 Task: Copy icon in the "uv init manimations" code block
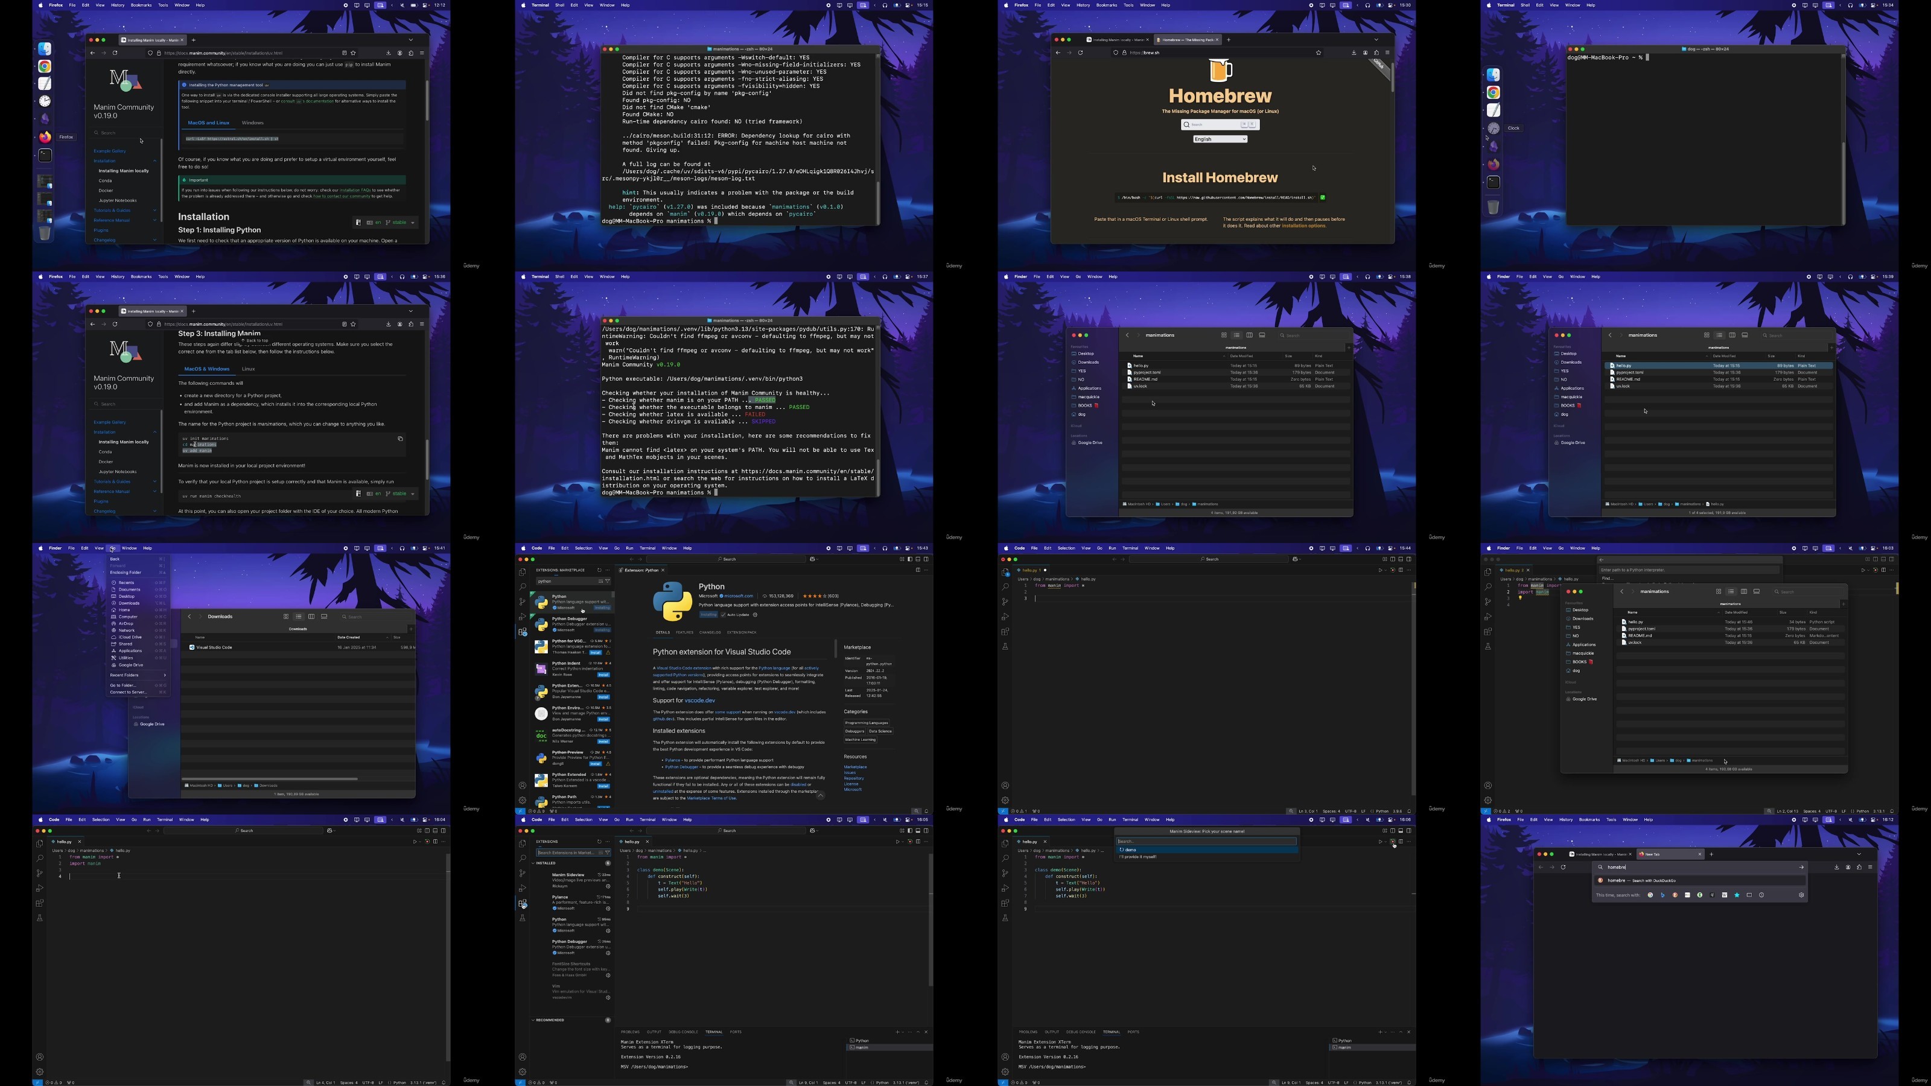(x=400, y=439)
